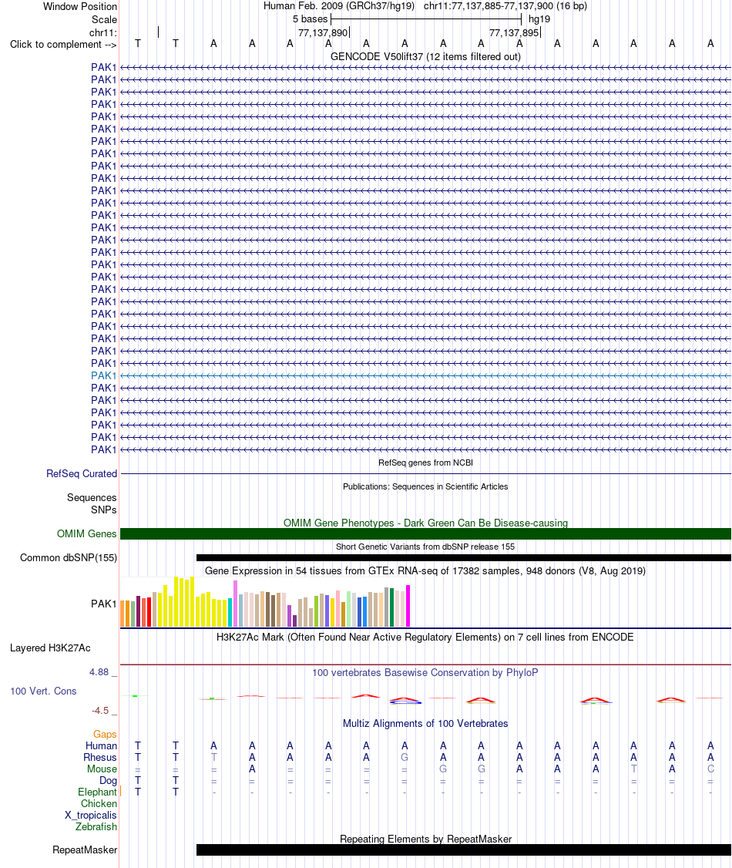Click the C base in the Mouse row
Image resolution: width=732 pixels, height=868 pixels.
710,769
